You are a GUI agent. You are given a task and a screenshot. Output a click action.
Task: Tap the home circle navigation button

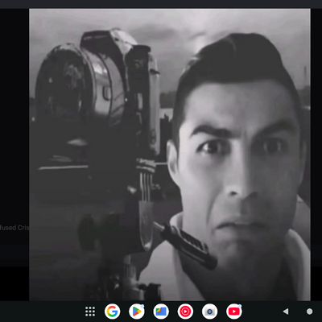tap(309, 312)
